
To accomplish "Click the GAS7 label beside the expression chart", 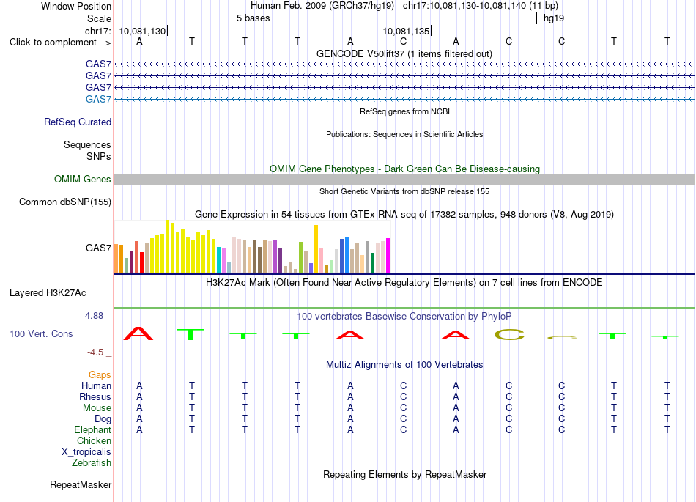I will coord(98,248).
